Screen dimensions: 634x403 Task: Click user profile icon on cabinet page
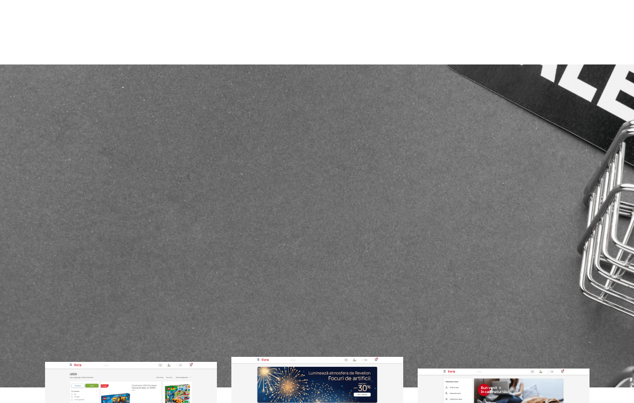click(541, 371)
